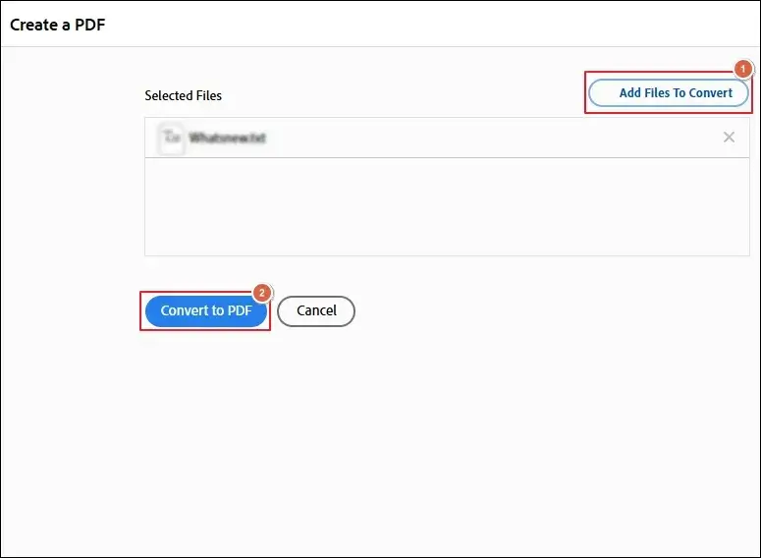
Task: Click Add Files To Convert button
Action: click(x=669, y=92)
